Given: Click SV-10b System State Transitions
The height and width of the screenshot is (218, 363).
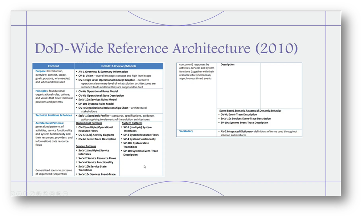Looking at the screenshot, I should pos(136,145).
